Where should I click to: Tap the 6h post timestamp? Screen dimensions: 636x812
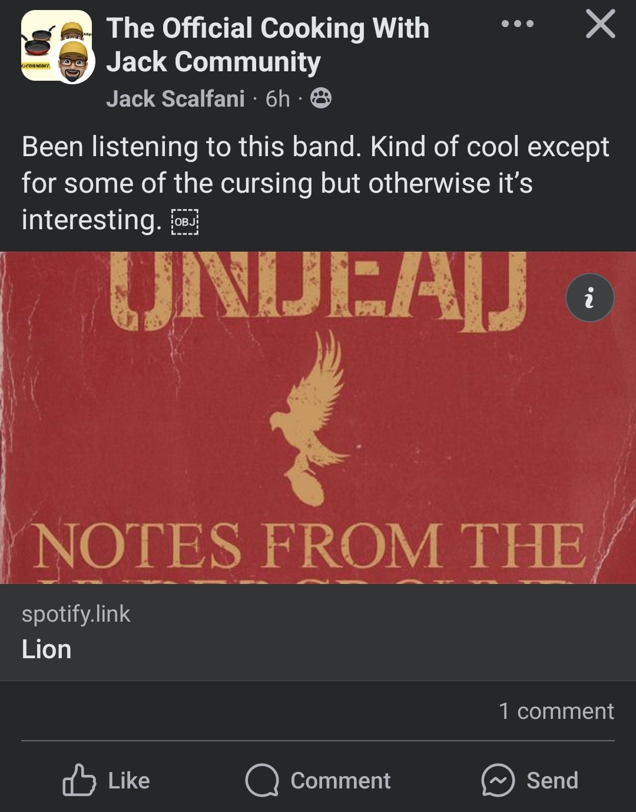point(278,99)
